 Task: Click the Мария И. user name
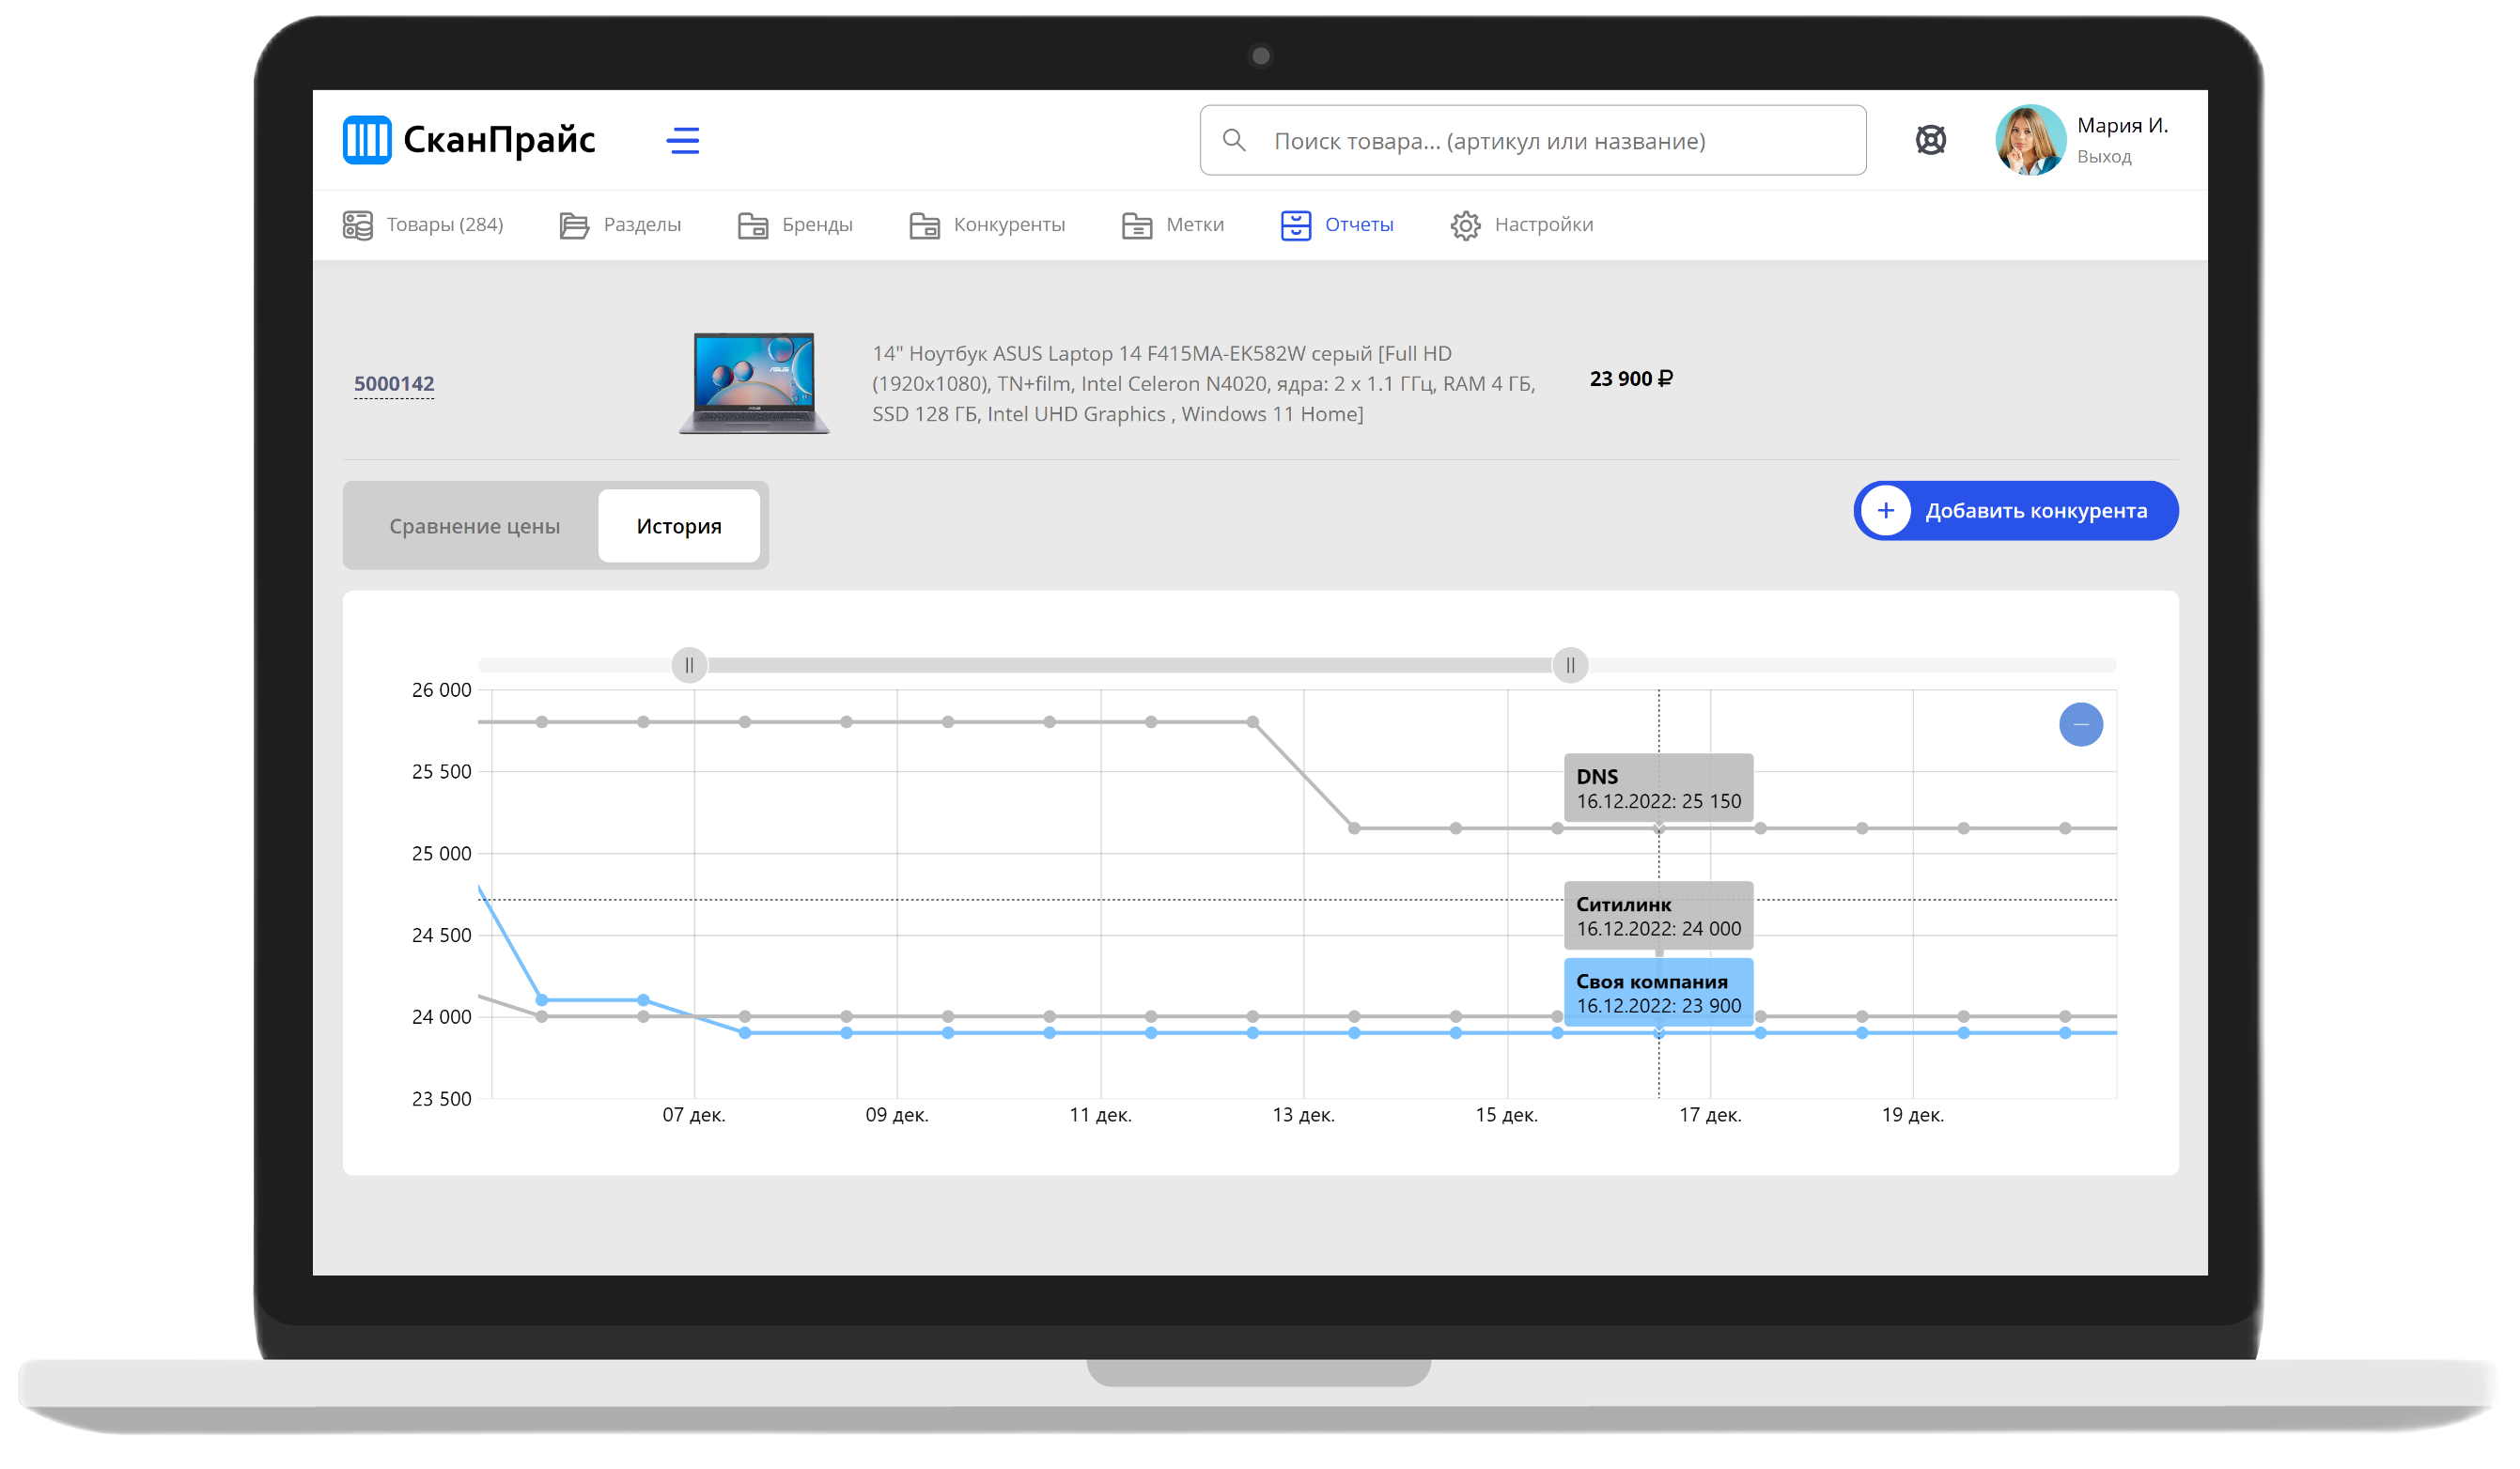pos(2122,126)
